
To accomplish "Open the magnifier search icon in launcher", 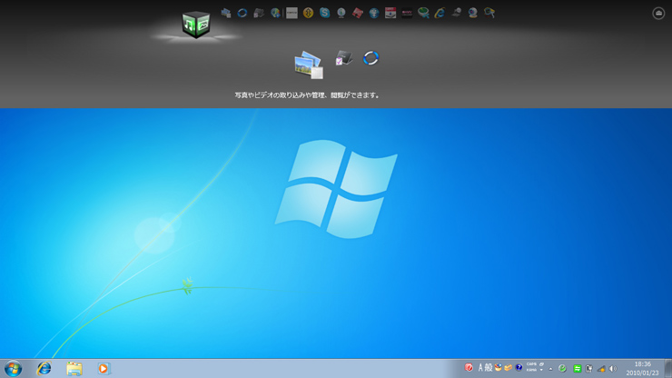I will [x=489, y=13].
